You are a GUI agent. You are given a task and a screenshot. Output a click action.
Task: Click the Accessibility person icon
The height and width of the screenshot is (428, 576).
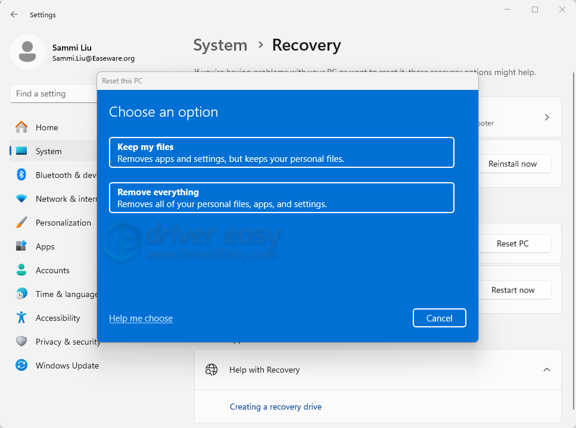(x=21, y=318)
